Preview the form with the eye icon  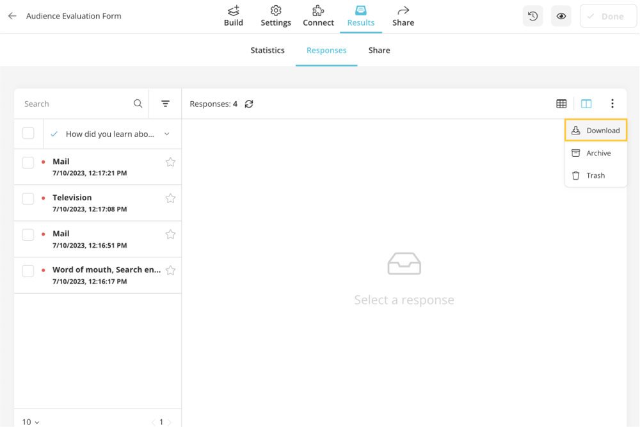561,15
